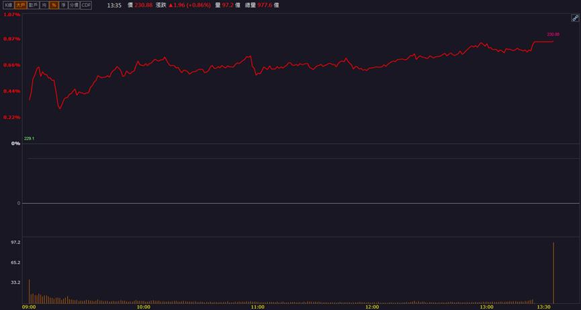Click the green 229.1 reference price label
The image size is (581, 310).
coord(29,138)
